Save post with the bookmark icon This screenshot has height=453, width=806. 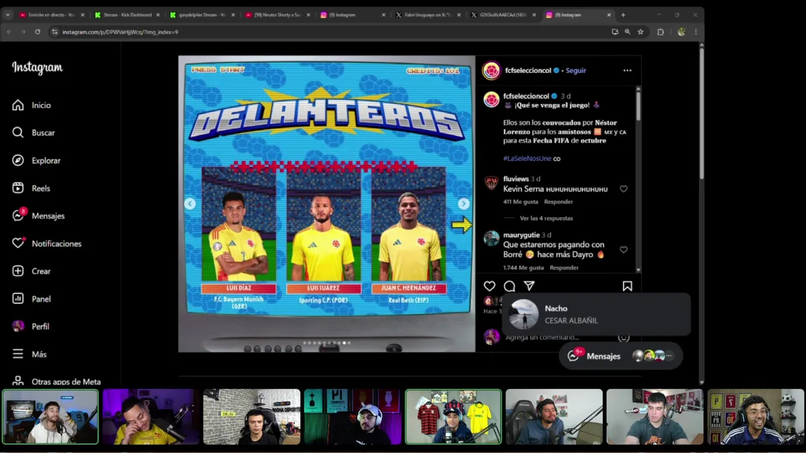pos(627,286)
